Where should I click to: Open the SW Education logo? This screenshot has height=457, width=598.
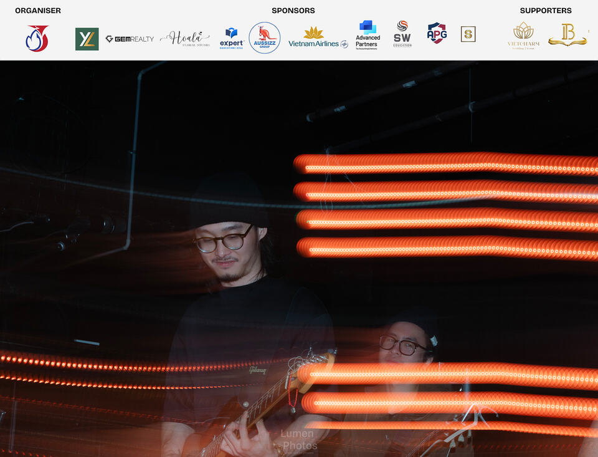[402, 34]
